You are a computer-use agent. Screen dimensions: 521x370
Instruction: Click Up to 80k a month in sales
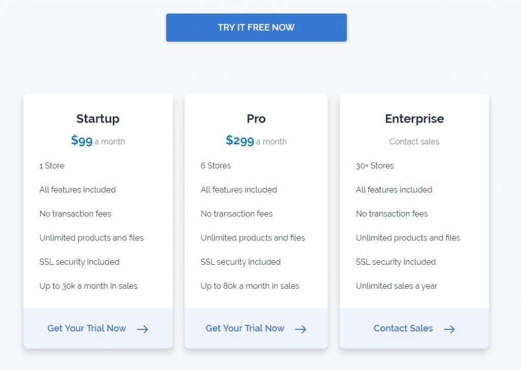pos(250,286)
